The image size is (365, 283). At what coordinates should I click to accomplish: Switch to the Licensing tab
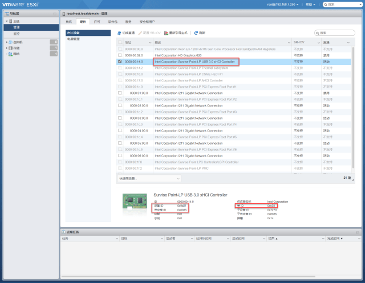coord(97,22)
